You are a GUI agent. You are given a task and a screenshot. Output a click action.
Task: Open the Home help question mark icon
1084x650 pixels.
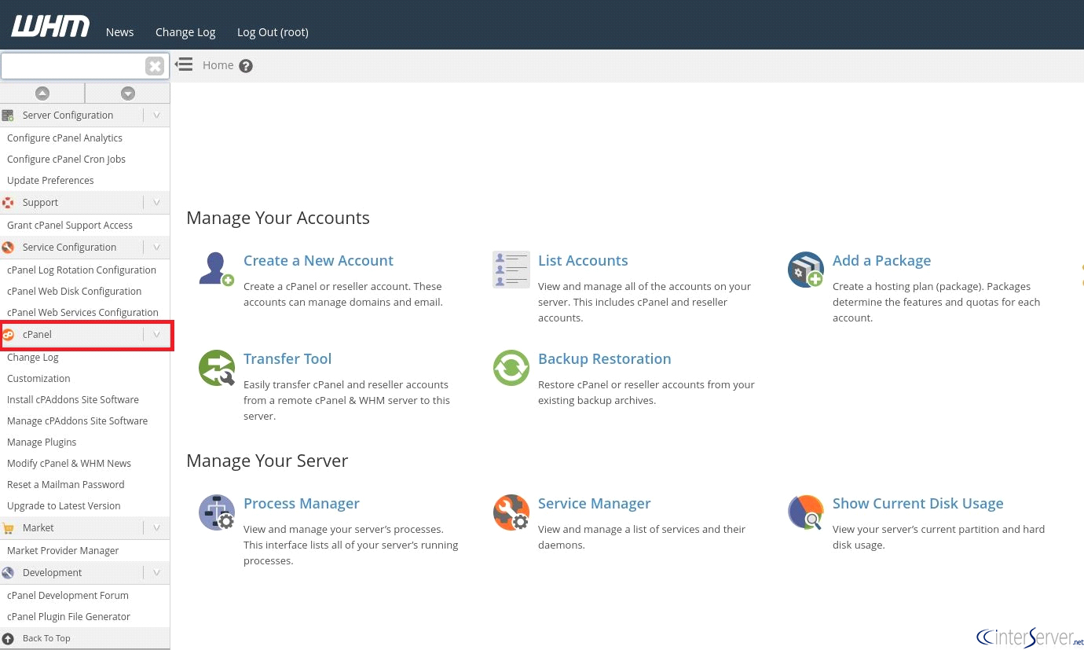[x=246, y=66]
